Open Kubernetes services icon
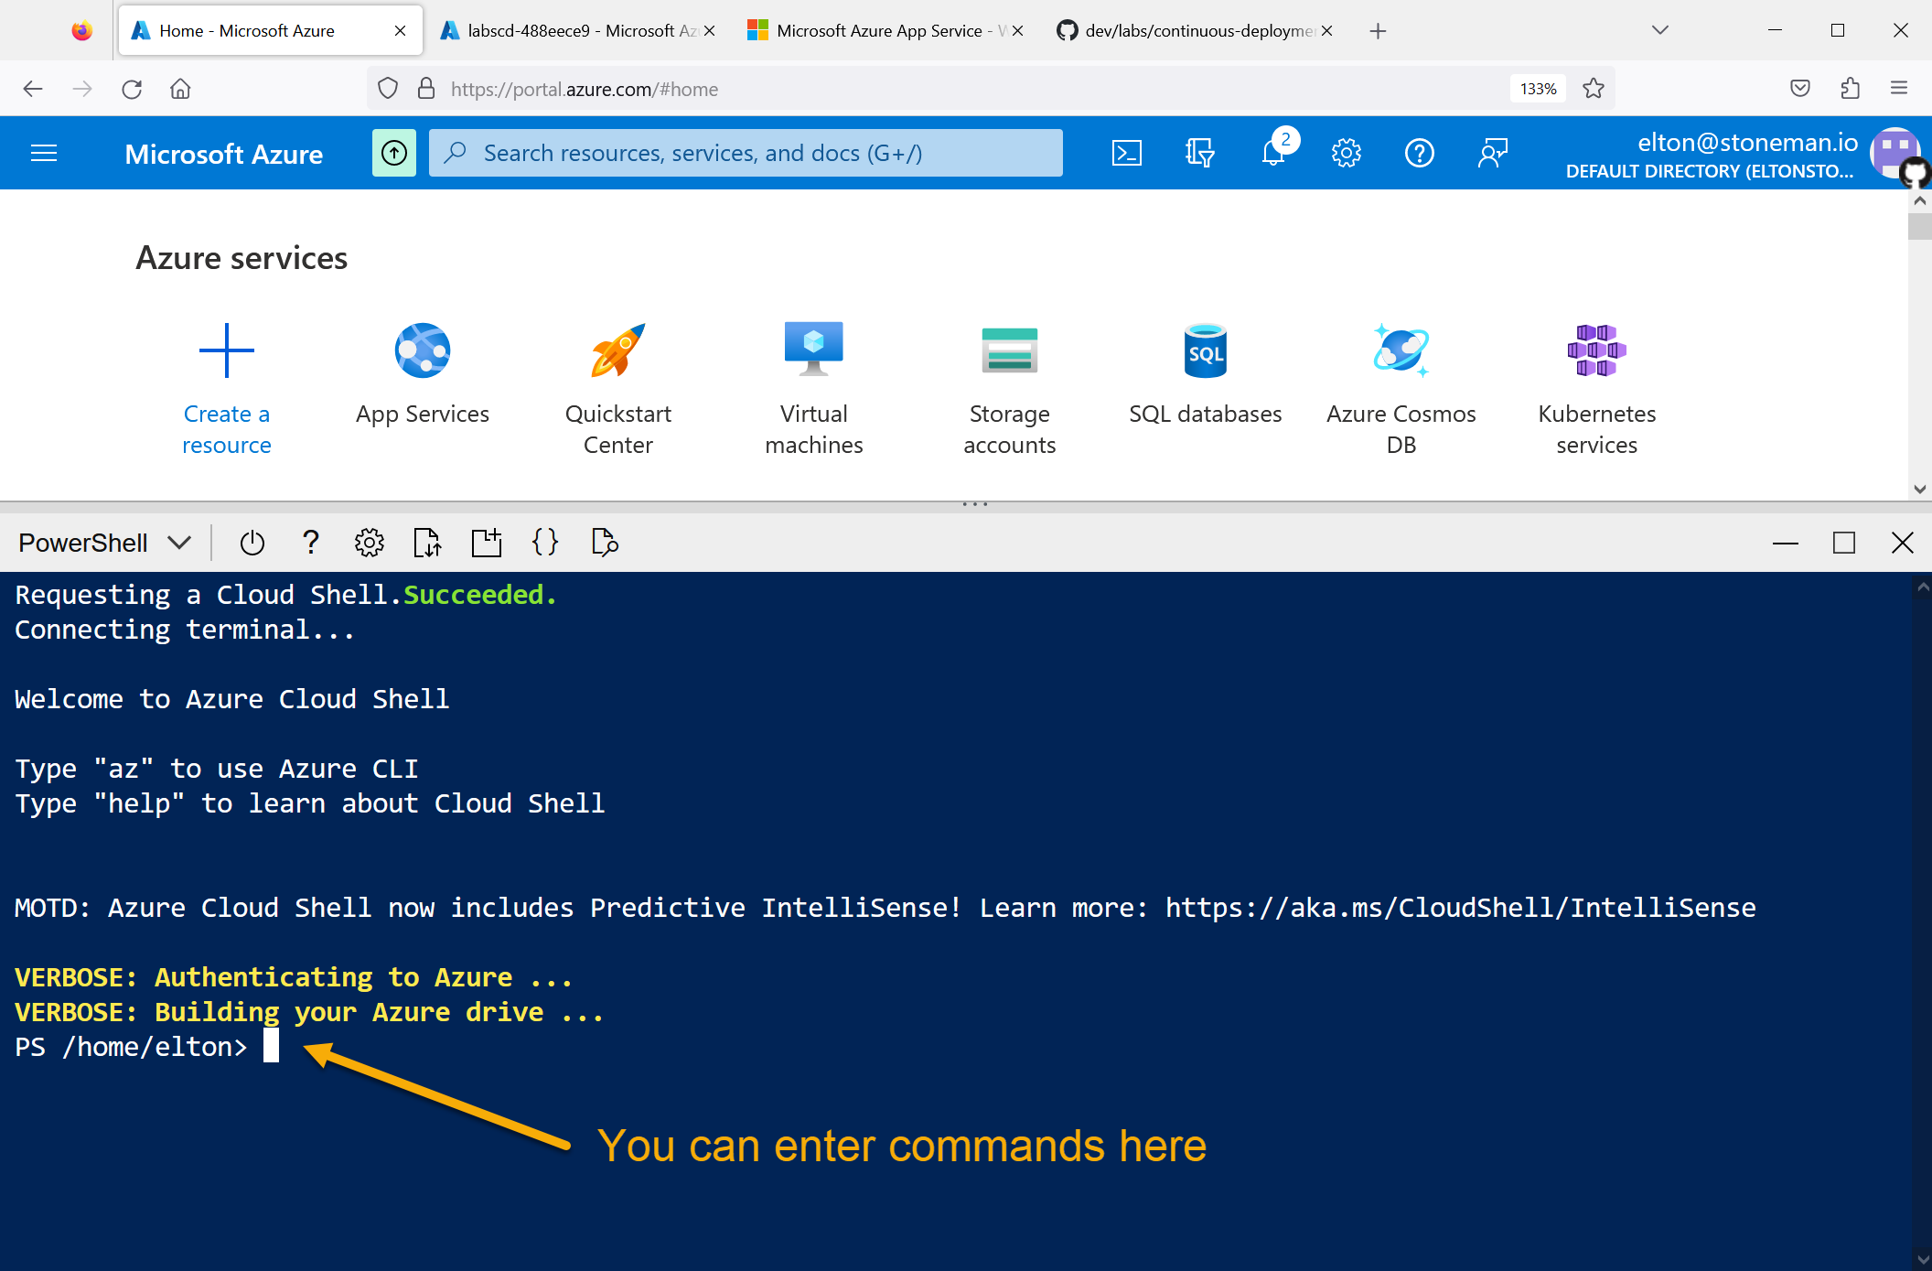This screenshot has width=1932, height=1271. [1597, 350]
